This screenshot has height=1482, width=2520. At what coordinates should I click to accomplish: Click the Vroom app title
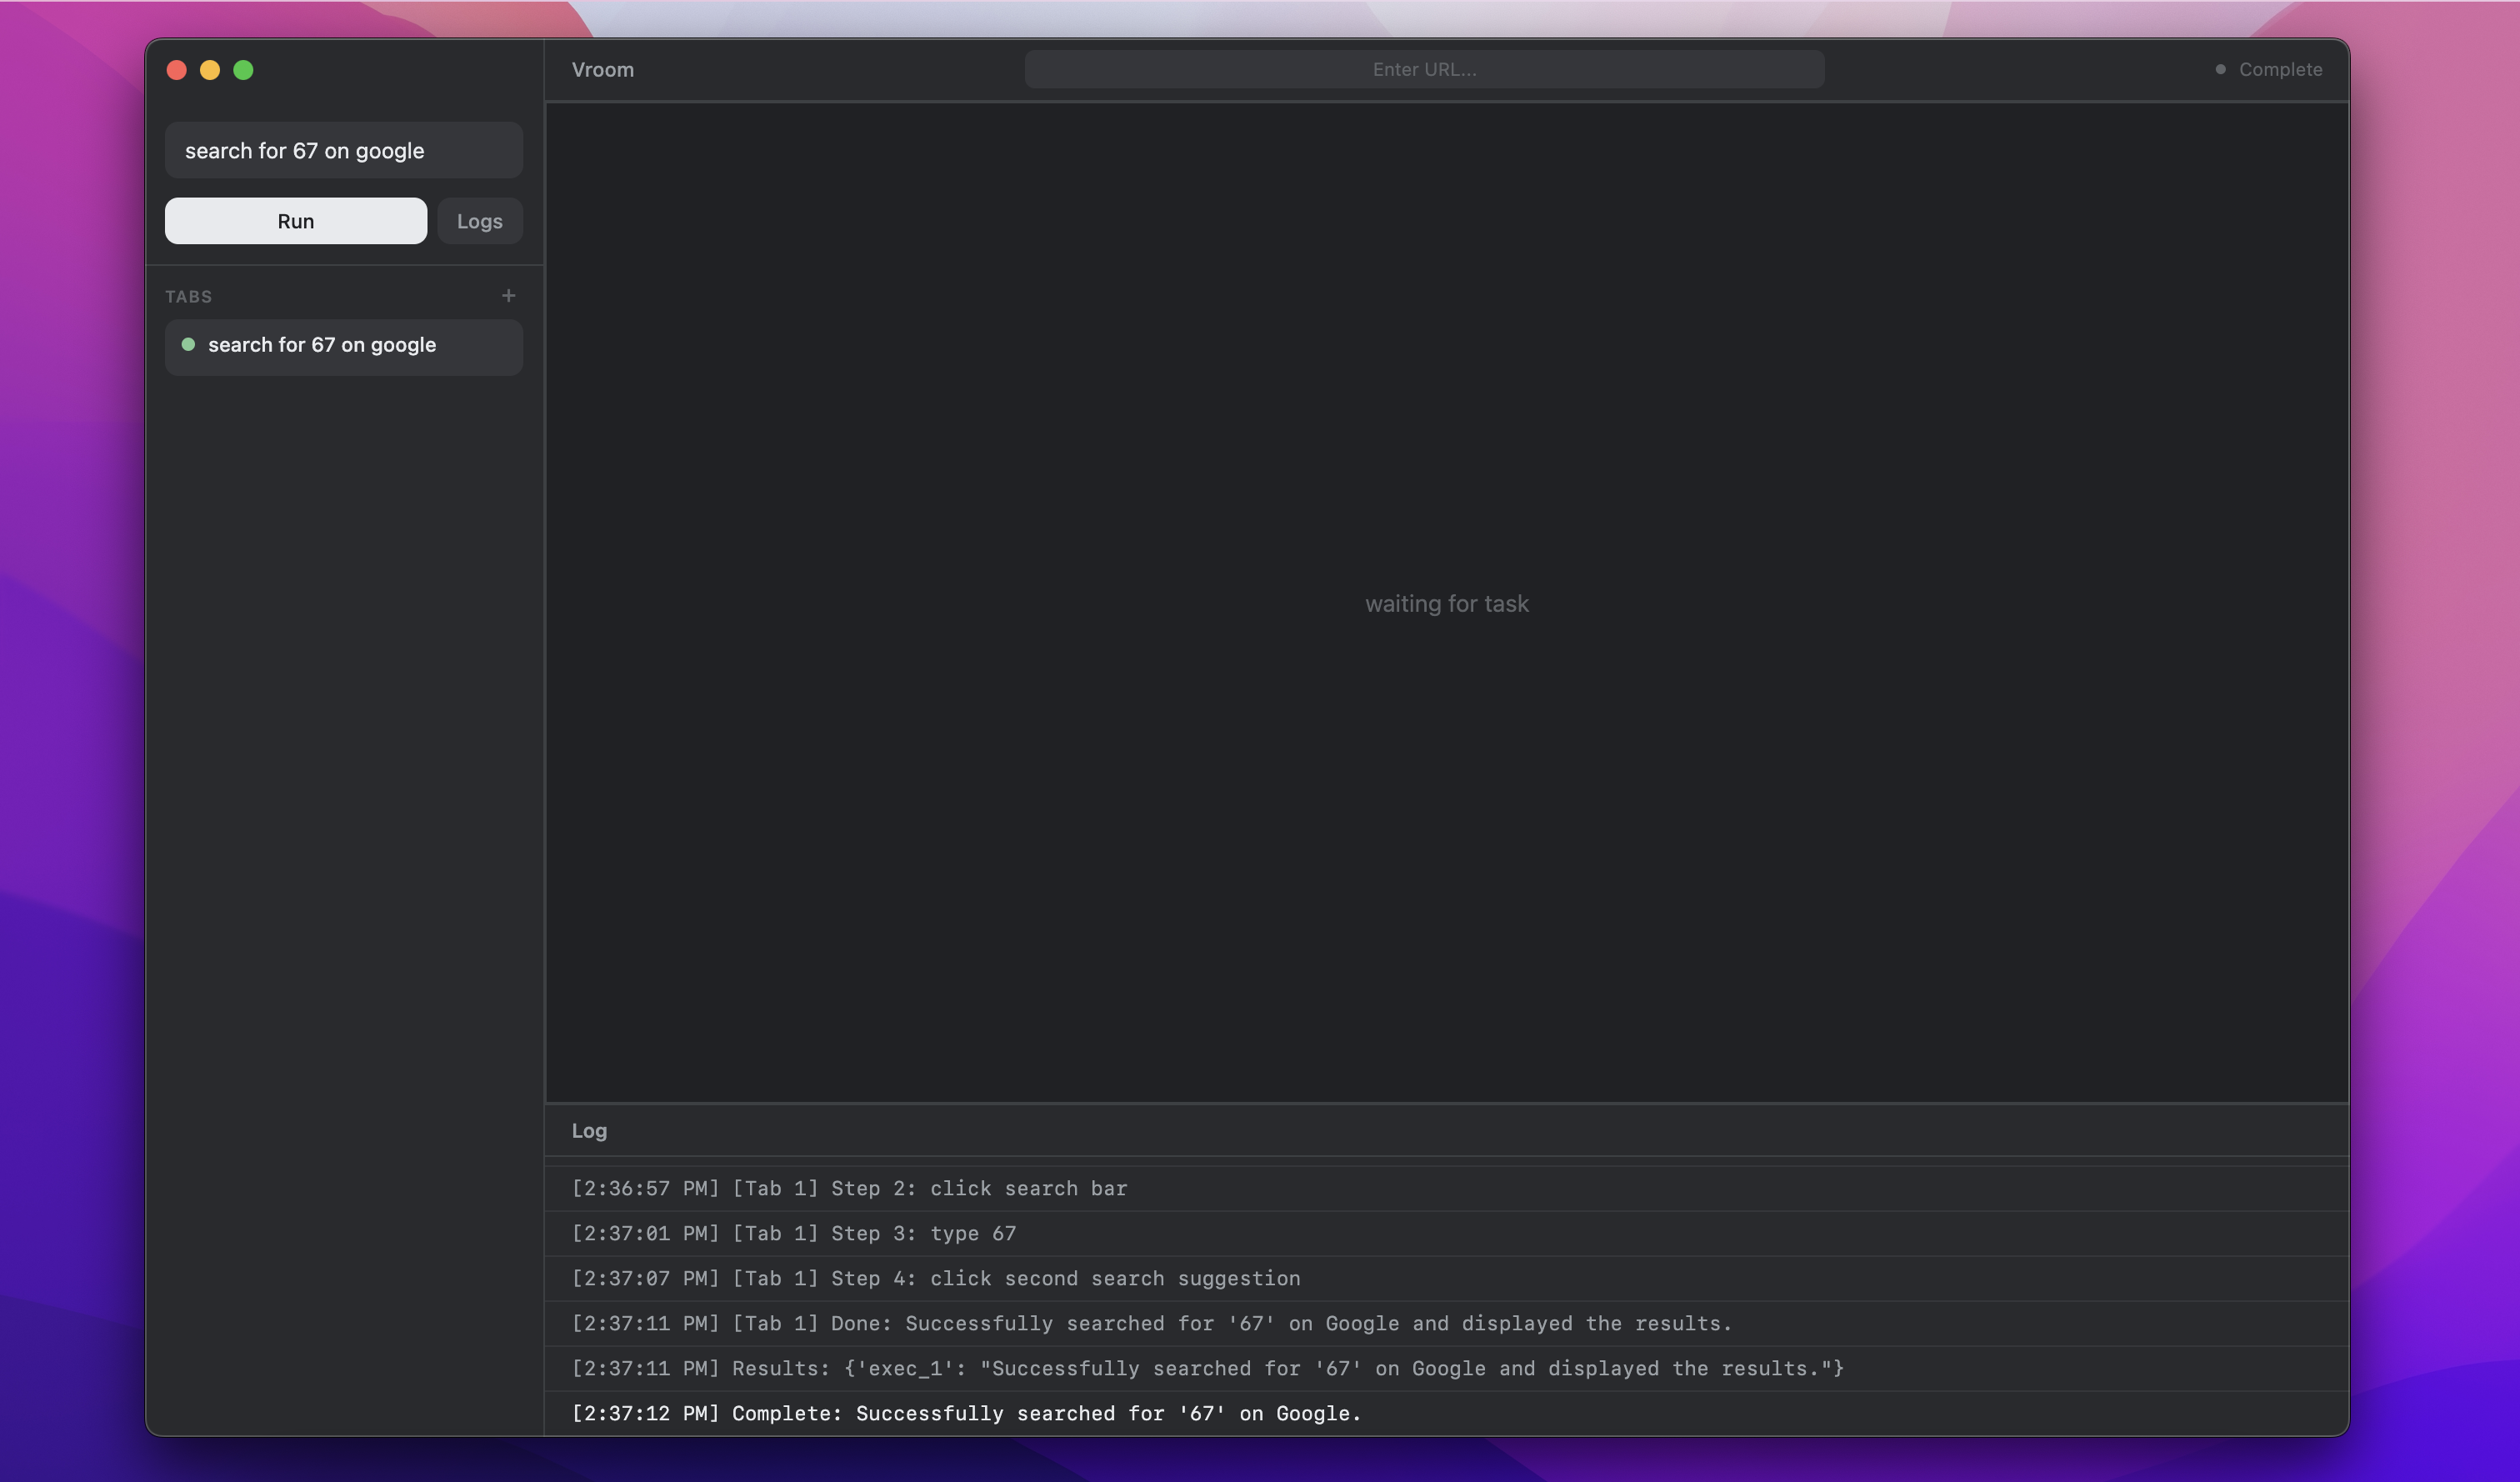point(603,70)
